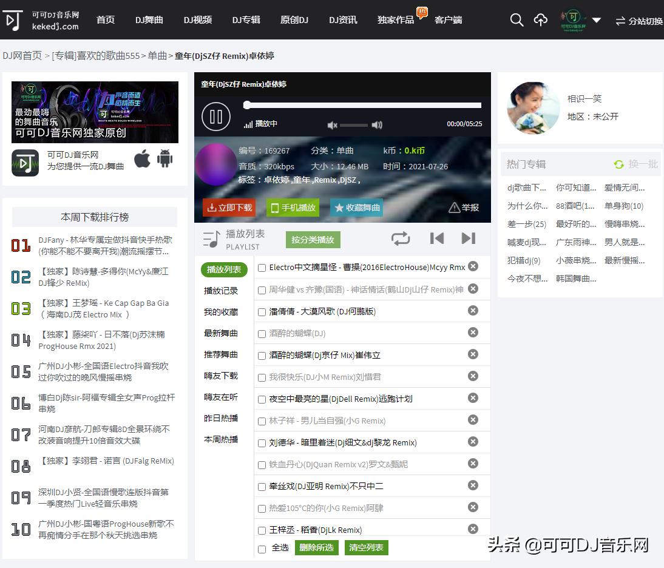The width and height of the screenshot is (664, 568).
Task: Refresh hot albums with 换一批
Action: pyautogui.click(x=635, y=164)
